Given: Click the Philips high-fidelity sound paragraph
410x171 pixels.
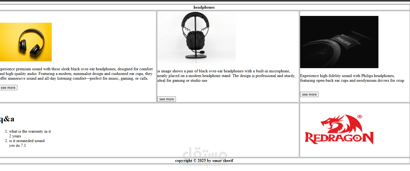Looking at the screenshot, I should 352,78.
